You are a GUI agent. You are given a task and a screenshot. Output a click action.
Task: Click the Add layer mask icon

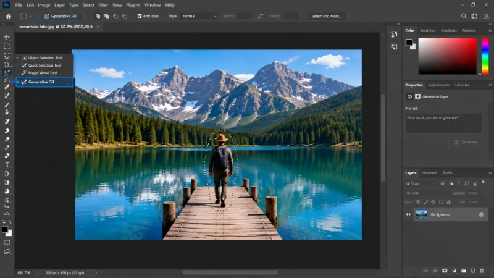(x=445, y=271)
